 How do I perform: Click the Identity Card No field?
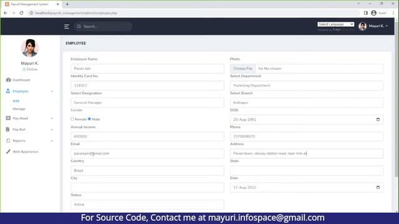[x=147, y=86]
